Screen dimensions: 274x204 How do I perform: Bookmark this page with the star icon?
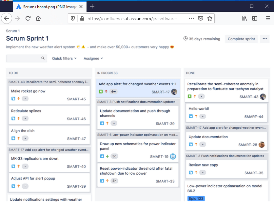click(210, 18)
